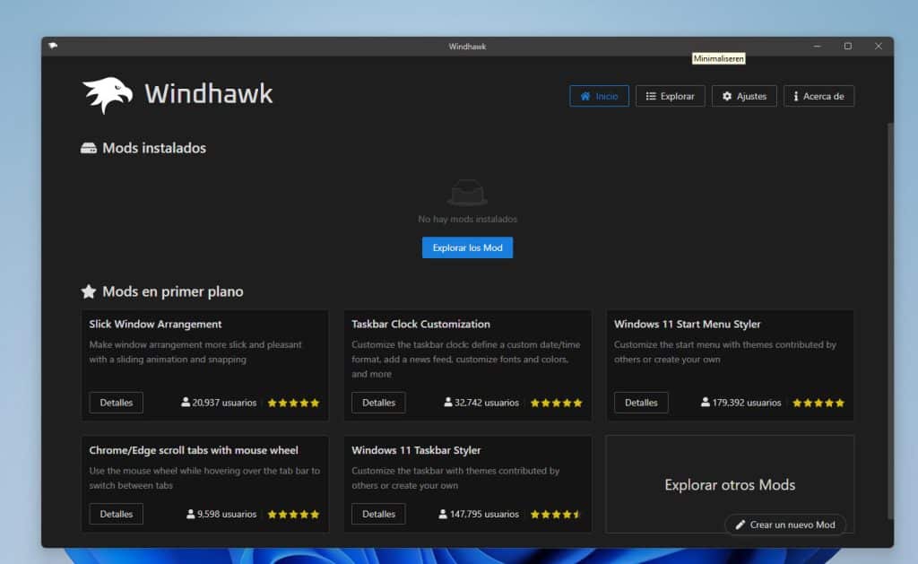Click the Windhawk icon in the title bar
This screenshot has width=918, height=564.
click(x=53, y=46)
